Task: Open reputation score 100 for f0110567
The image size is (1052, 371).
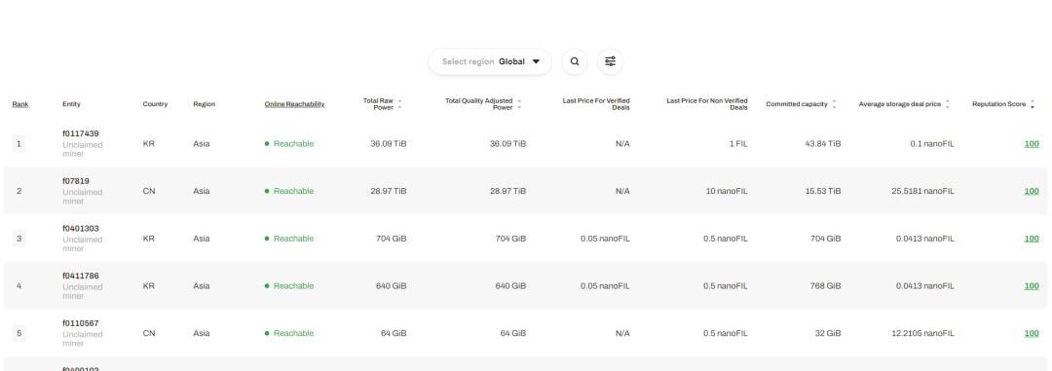Action: point(1032,333)
